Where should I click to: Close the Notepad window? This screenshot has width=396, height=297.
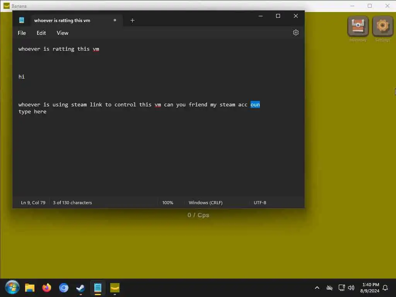point(296,16)
